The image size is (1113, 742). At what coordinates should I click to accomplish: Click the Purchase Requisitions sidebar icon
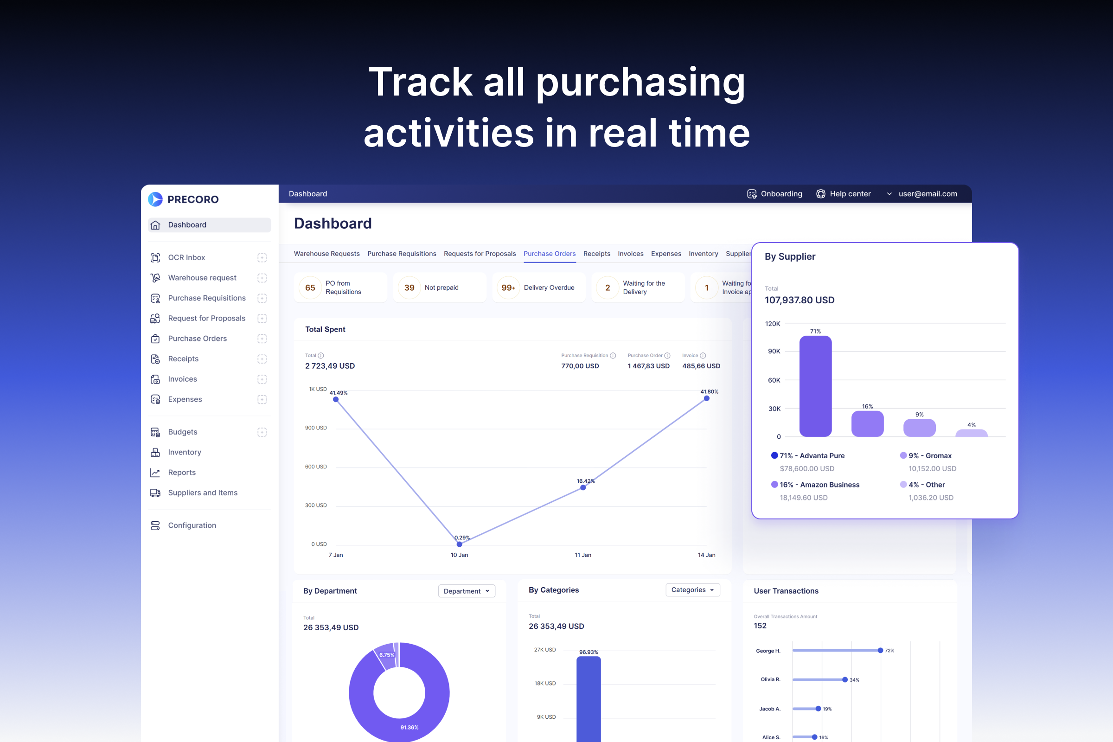tap(155, 298)
